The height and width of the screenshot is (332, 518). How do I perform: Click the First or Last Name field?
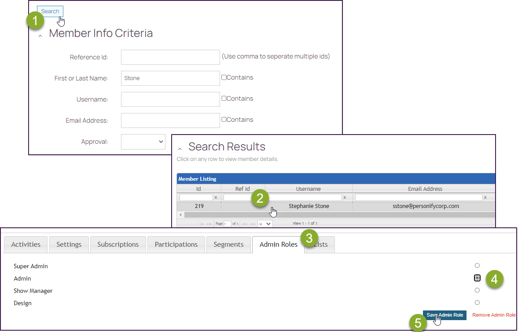pyautogui.click(x=170, y=78)
